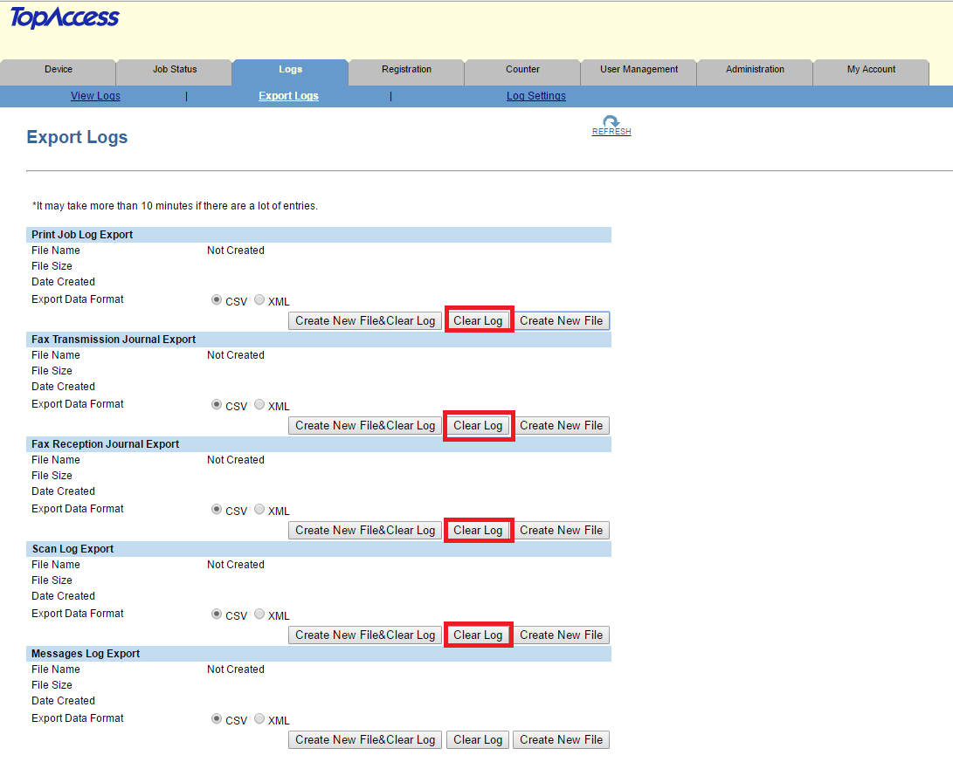
Task: Click the Refresh icon
Action: tap(611, 123)
